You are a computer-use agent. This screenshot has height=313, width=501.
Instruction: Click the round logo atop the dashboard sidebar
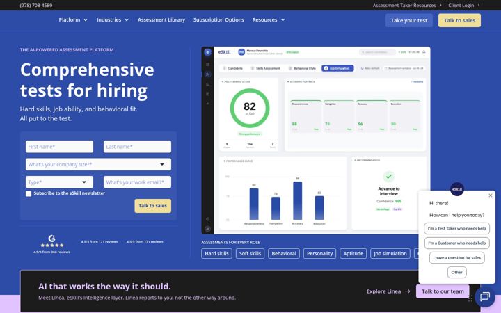coord(207,52)
